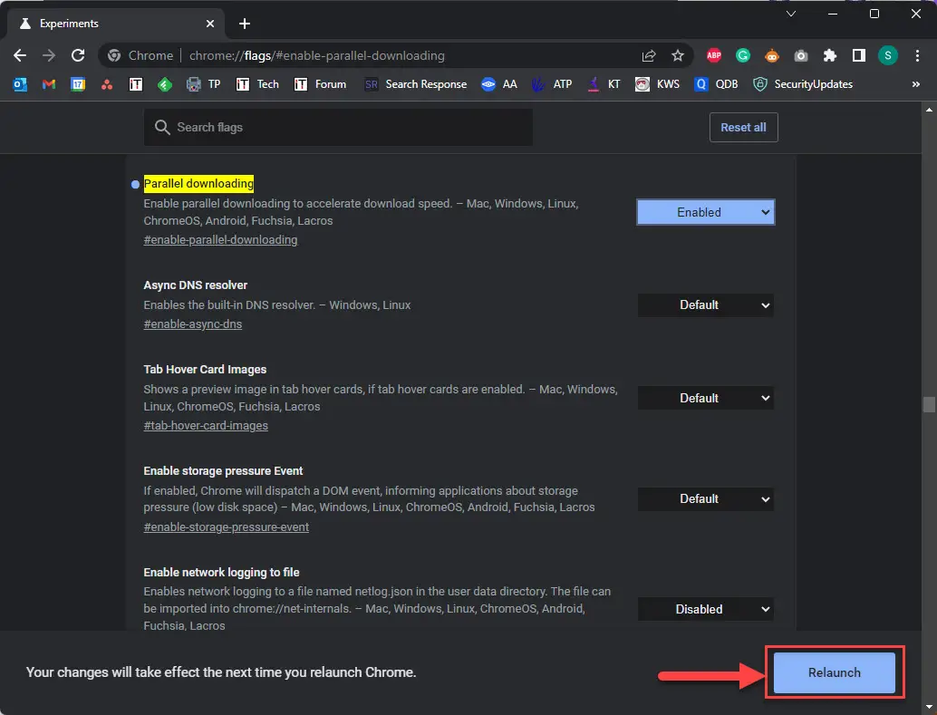
Task: Open the QDB bookmark
Action: 716,84
